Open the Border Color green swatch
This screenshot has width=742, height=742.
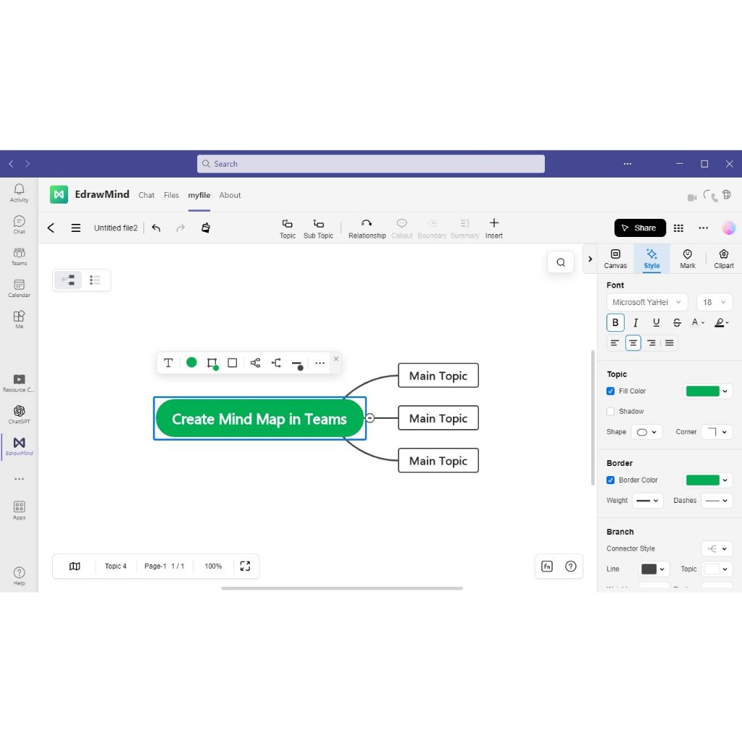point(707,480)
